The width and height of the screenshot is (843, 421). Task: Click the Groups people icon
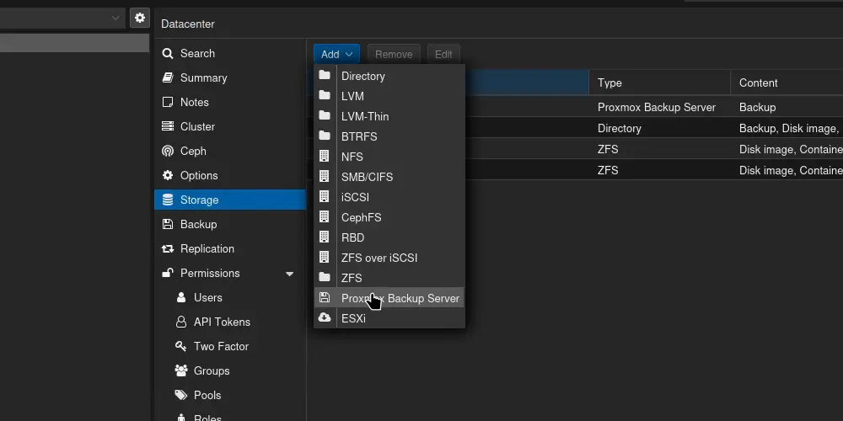[181, 370]
